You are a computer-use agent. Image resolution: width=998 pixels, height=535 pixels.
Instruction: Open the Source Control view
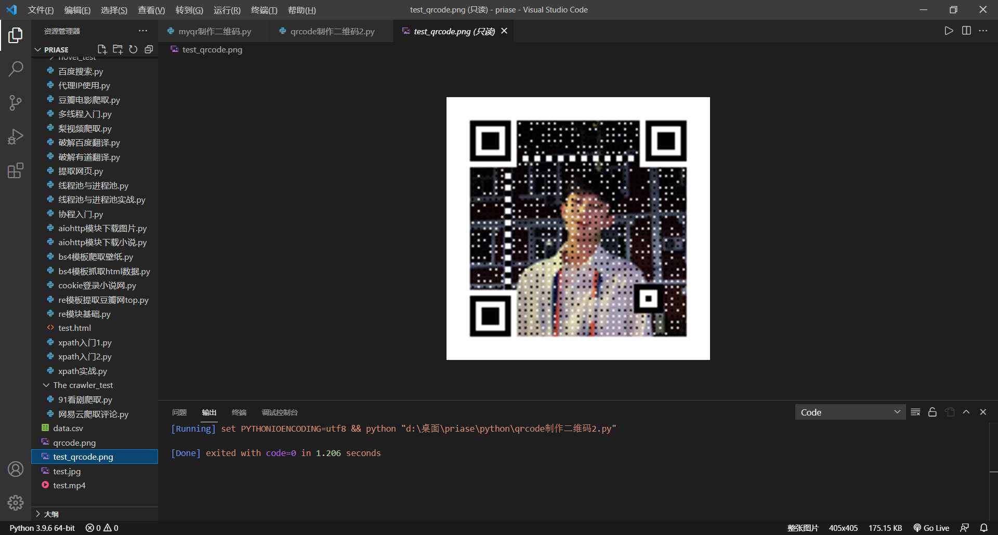pos(16,103)
